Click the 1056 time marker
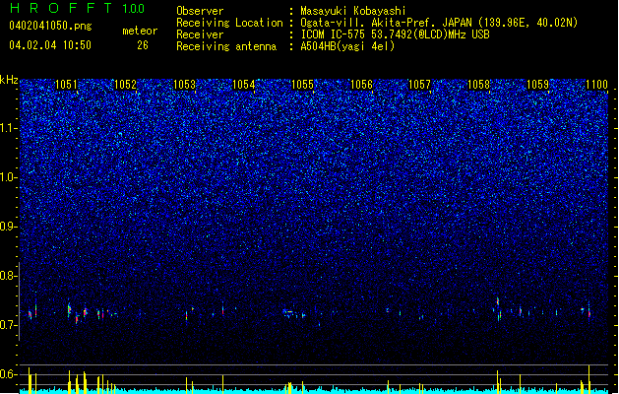619x394 pixels. click(361, 85)
